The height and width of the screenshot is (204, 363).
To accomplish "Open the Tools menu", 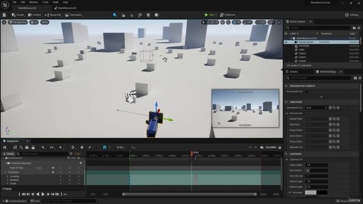I will click(x=45, y=2).
